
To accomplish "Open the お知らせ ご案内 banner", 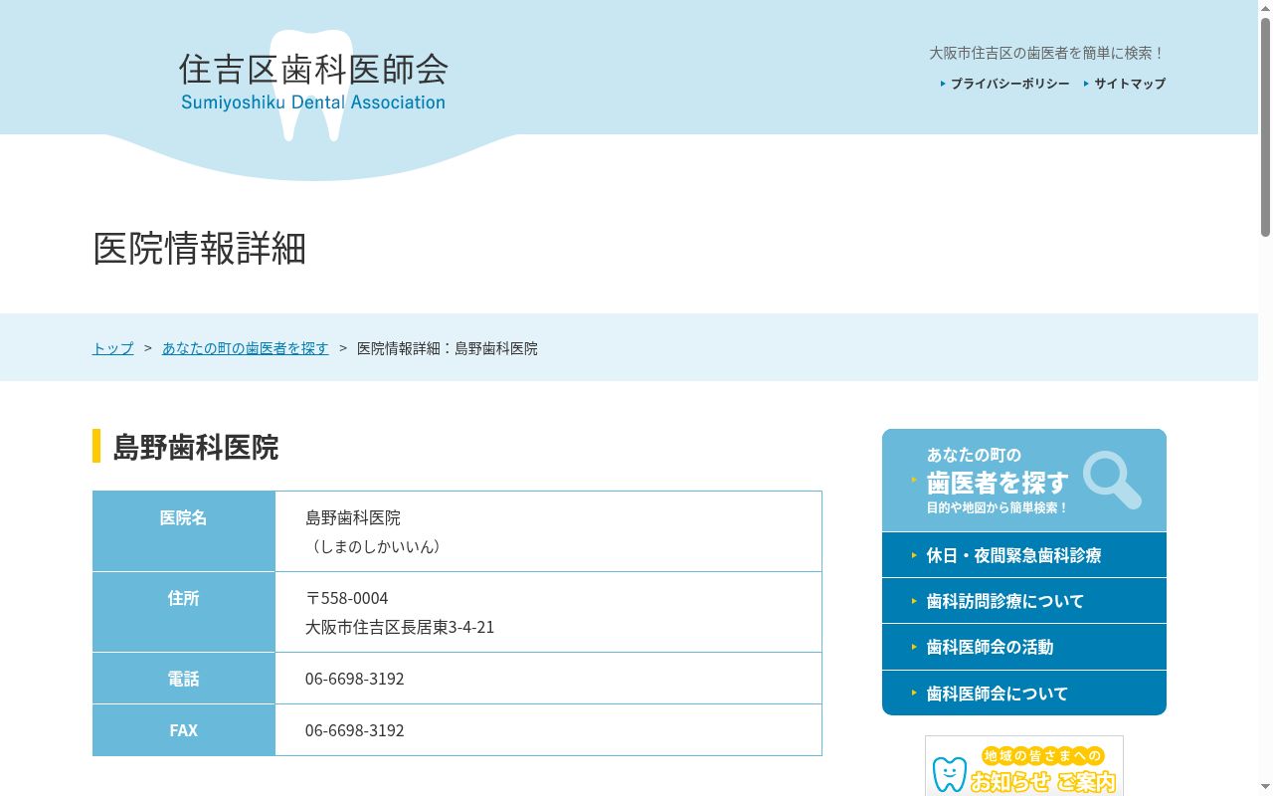I will click(x=1024, y=766).
